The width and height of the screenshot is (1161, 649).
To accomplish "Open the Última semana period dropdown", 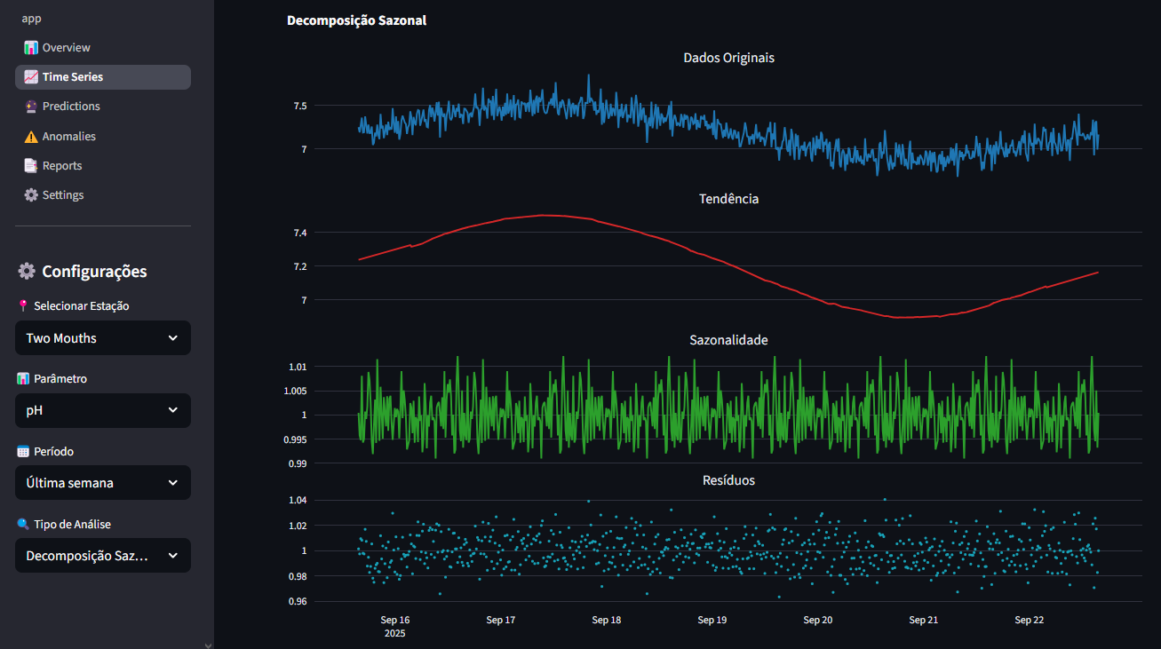I will [103, 483].
